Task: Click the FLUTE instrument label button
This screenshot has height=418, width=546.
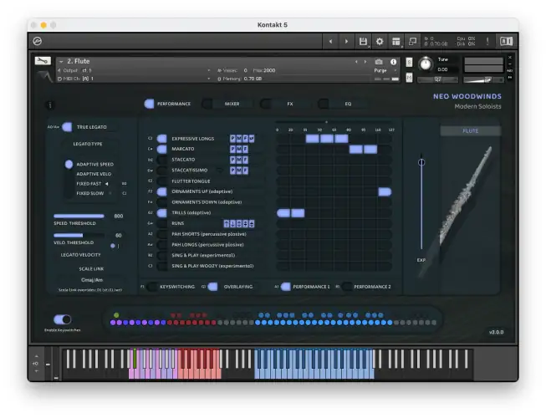Action: point(471,131)
